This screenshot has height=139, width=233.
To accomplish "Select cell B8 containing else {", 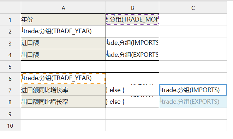I will 132,102.
